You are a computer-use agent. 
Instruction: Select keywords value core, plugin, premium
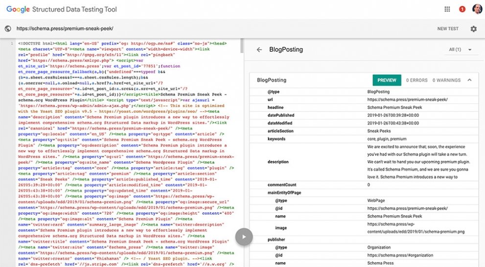coord(387,139)
